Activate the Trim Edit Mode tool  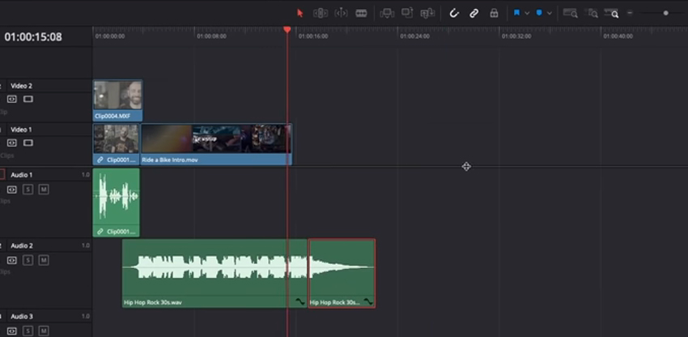coord(320,13)
